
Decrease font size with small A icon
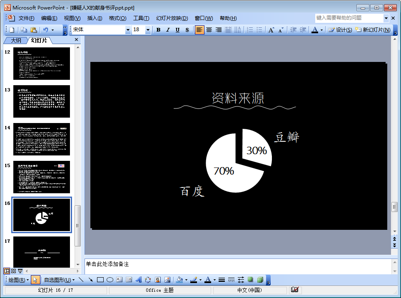pyautogui.click(x=281, y=30)
